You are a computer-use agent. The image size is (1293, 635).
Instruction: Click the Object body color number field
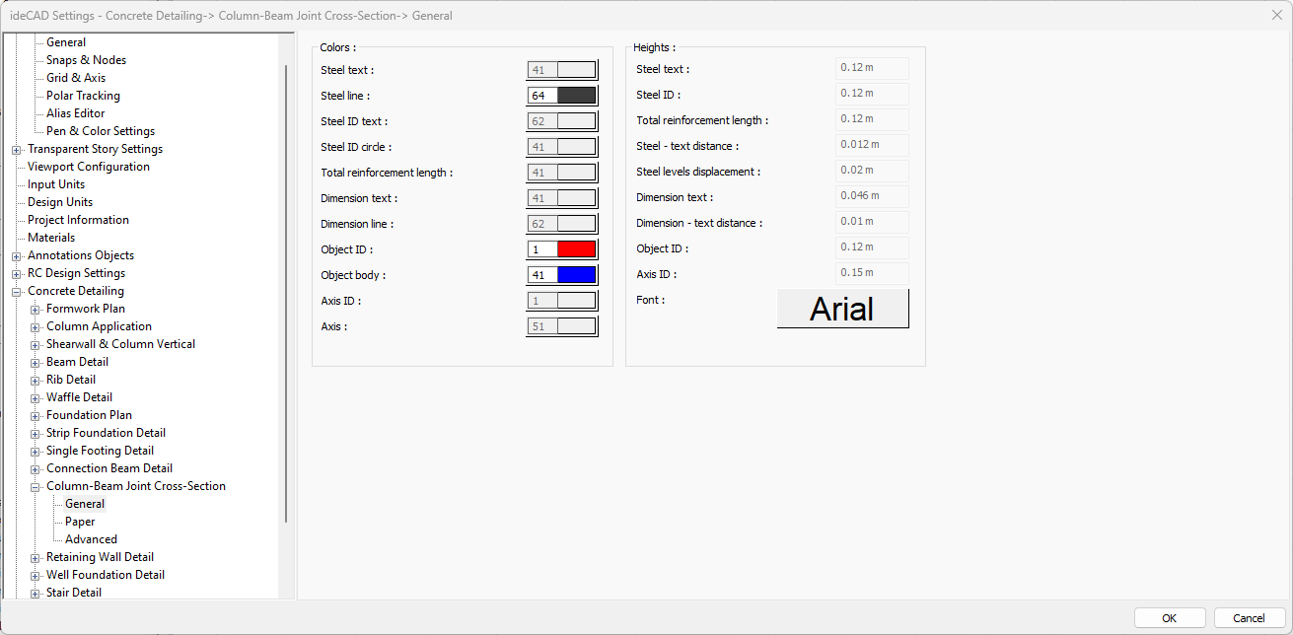pos(542,275)
